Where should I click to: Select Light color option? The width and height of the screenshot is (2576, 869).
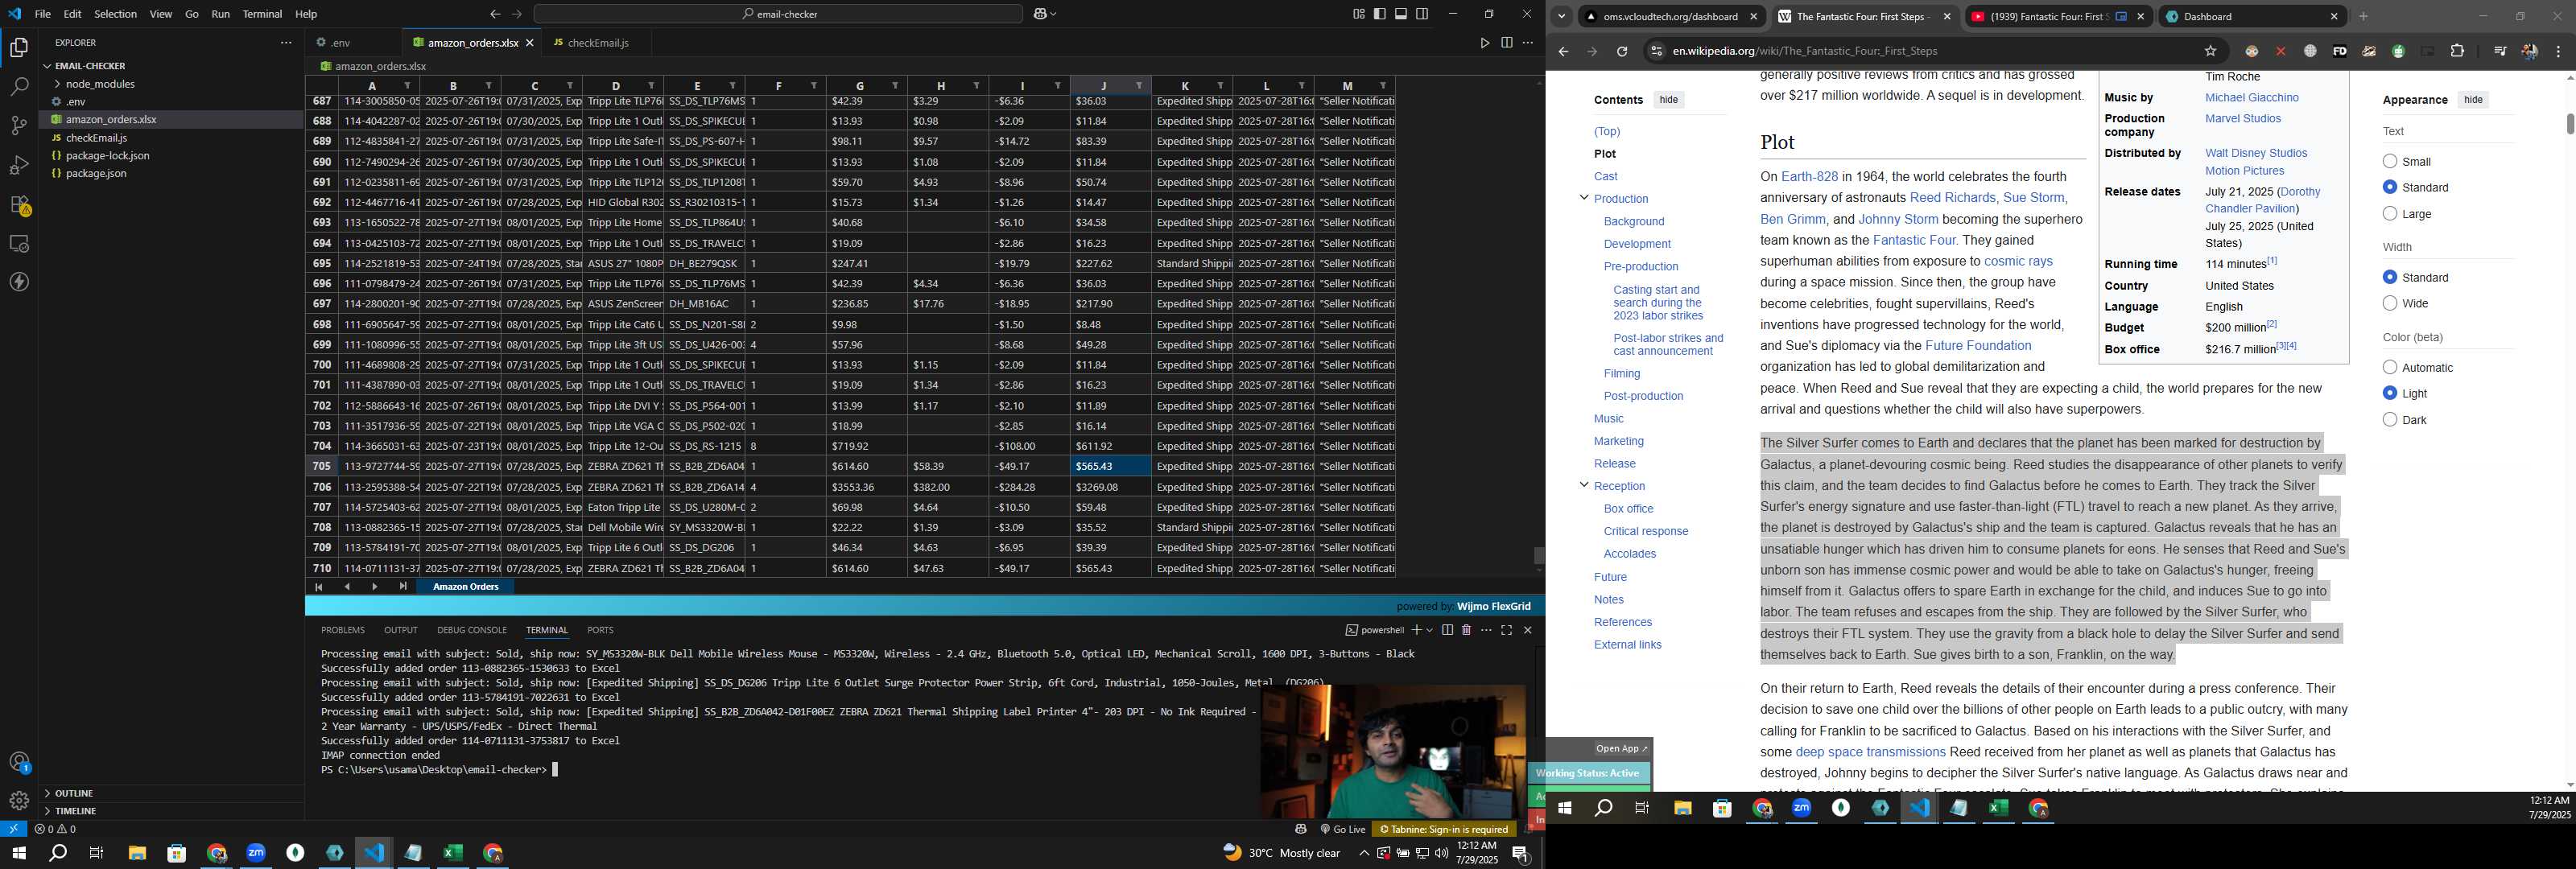(x=2389, y=393)
